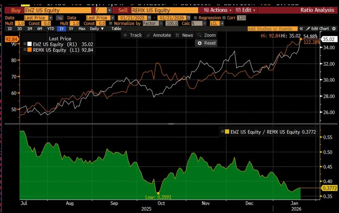Switch range to 3D
Viewport: 339px width, 213px height.
point(19,29)
